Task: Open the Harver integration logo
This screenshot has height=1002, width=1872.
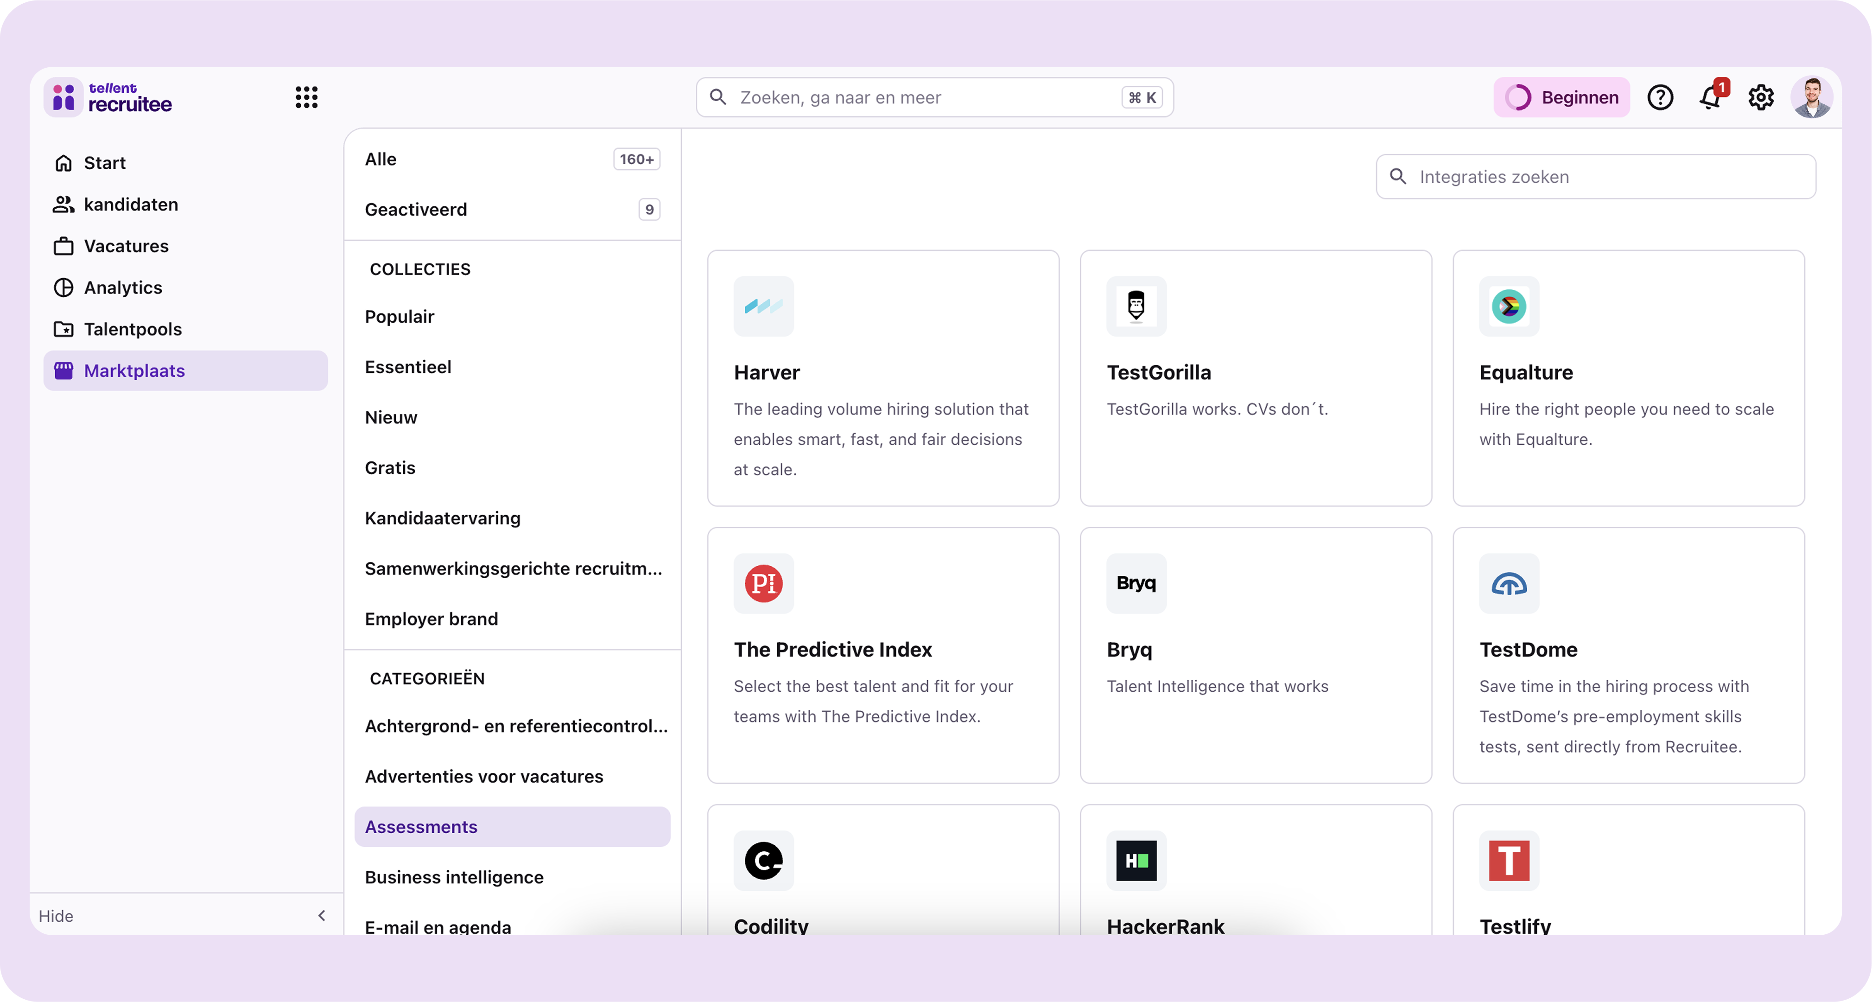Action: tap(763, 306)
